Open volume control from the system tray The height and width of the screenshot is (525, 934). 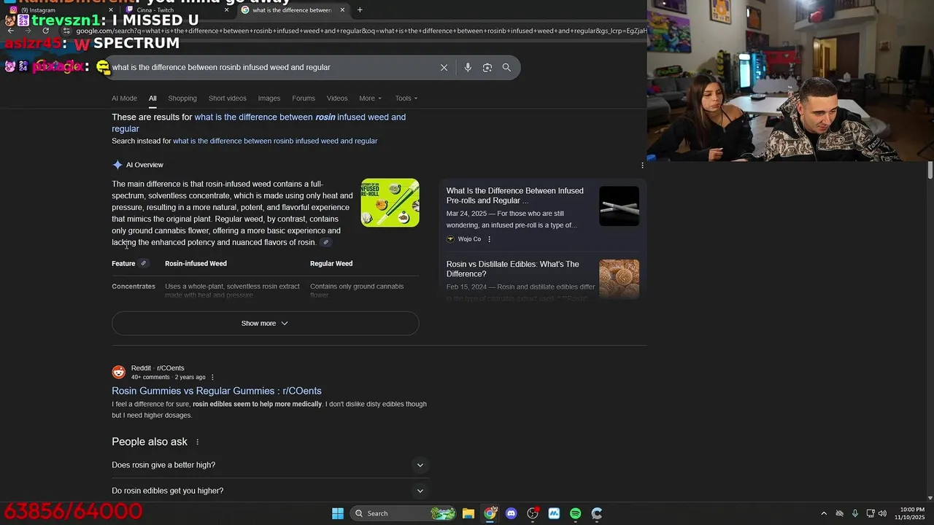(882, 513)
